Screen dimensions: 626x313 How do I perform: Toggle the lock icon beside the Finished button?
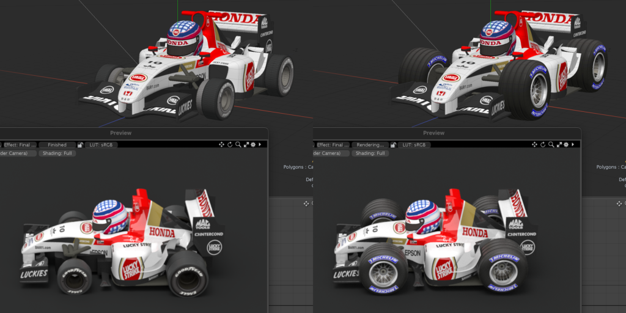[80, 145]
